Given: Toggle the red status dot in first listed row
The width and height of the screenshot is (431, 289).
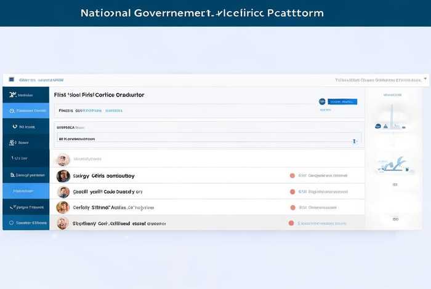Looking at the screenshot, I should (x=292, y=175).
